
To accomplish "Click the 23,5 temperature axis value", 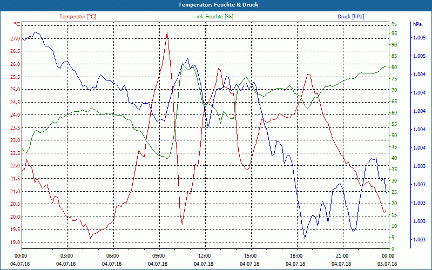I will 15,127.
